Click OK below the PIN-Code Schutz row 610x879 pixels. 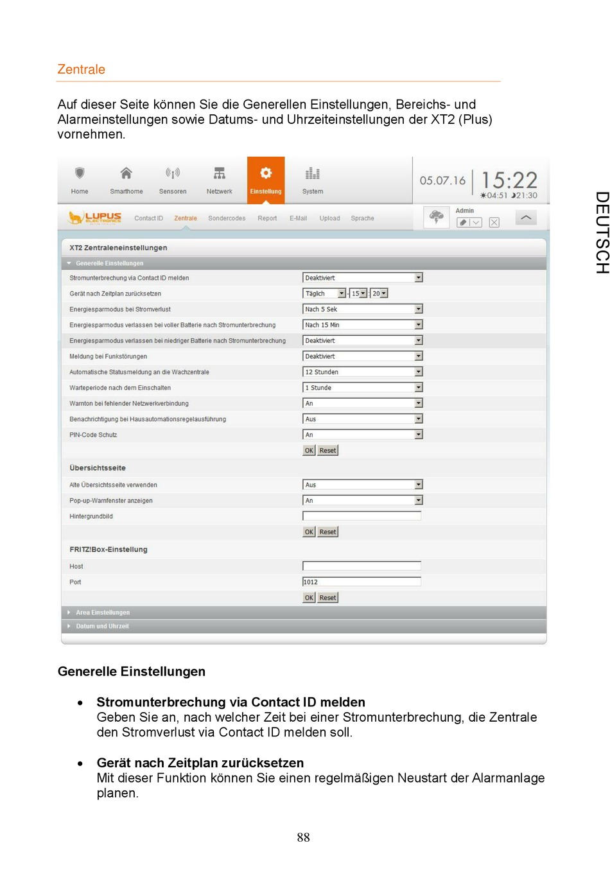[309, 451]
